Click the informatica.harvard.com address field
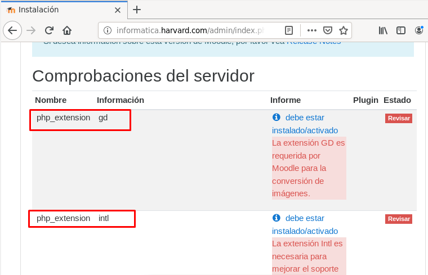Viewport: 428px width, 275px height. 191,30
